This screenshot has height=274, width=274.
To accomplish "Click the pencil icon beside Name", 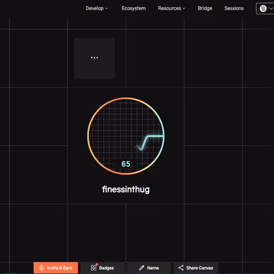I will pyautogui.click(x=141, y=268).
